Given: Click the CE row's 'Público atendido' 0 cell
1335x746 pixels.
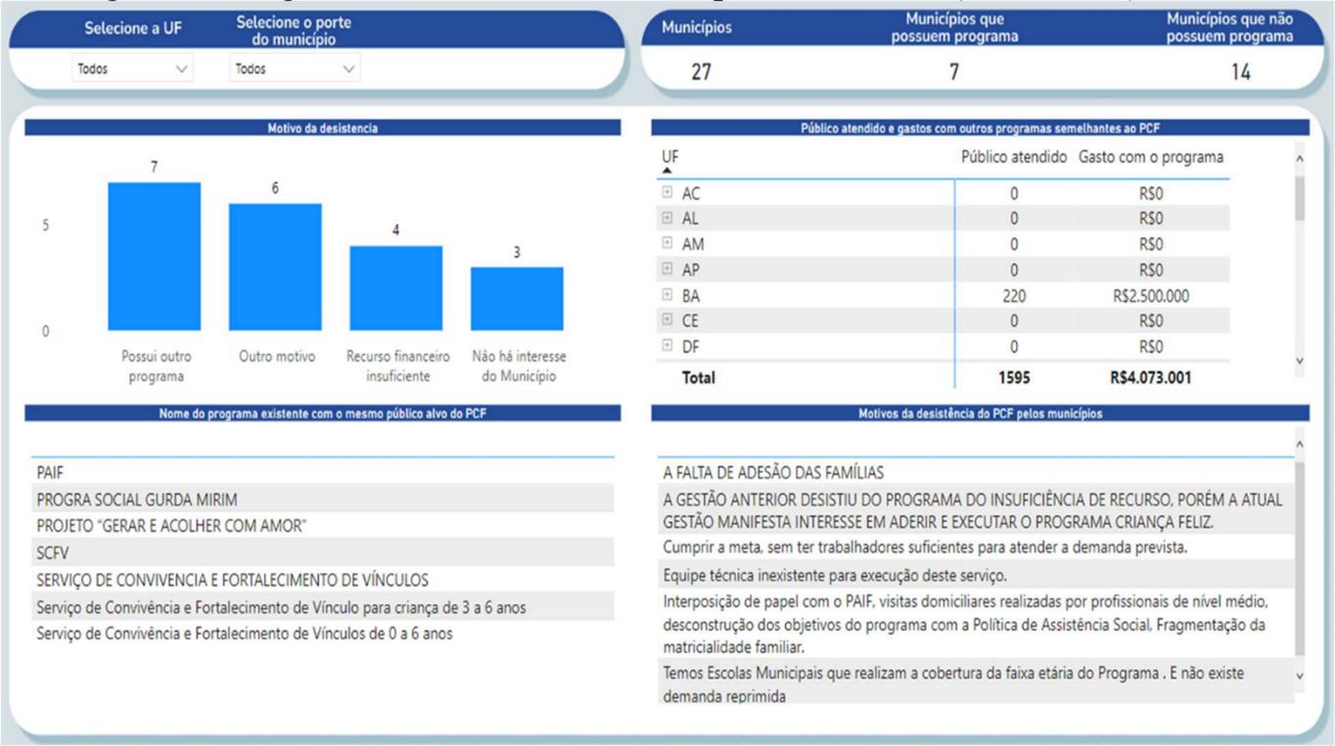Looking at the screenshot, I should [x=1014, y=321].
